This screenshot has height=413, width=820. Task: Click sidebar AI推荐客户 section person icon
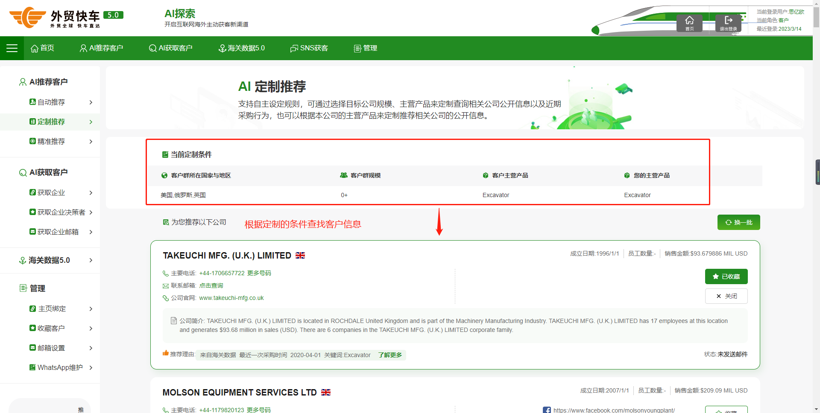click(x=23, y=82)
